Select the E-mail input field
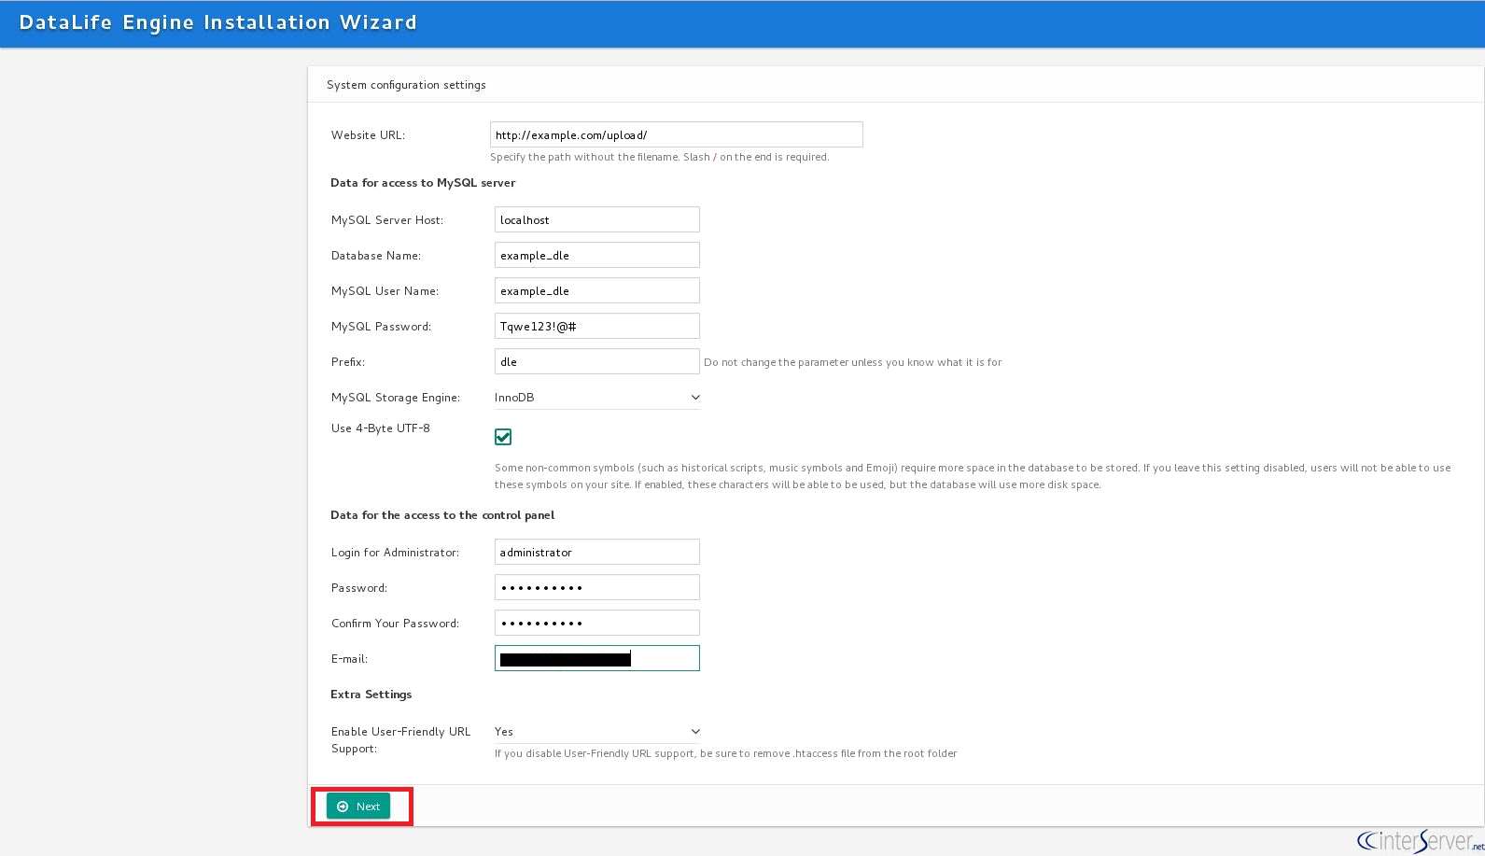The width and height of the screenshot is (1485, 856). click(x=597, y=658)
